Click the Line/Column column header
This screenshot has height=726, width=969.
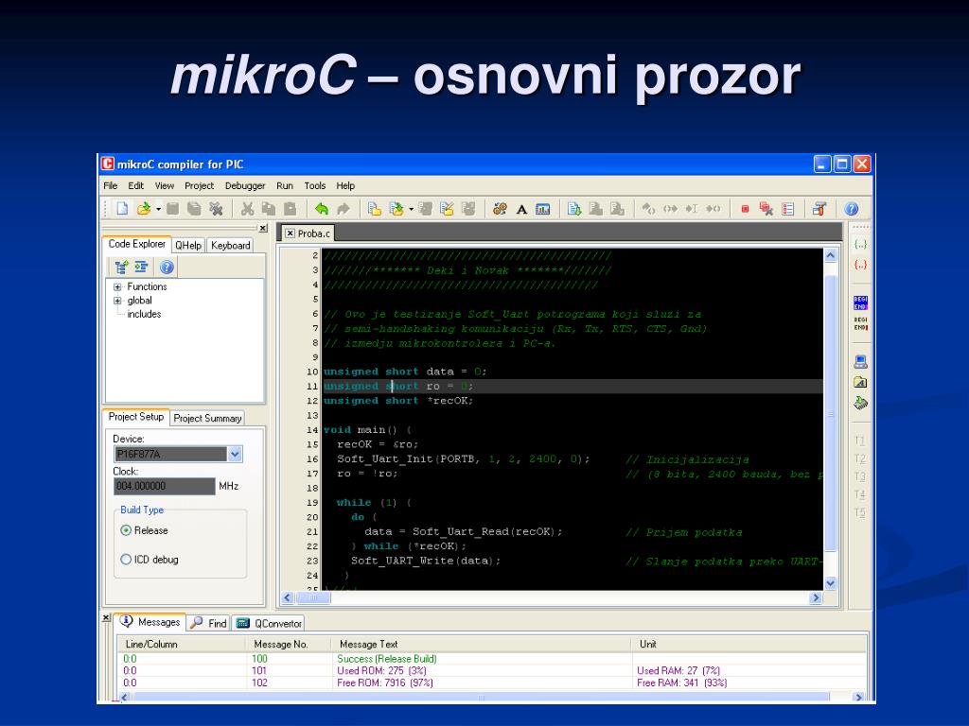point(182,644)
